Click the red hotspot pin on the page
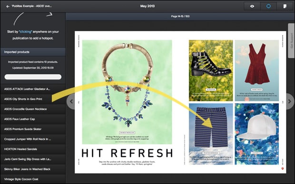 [x=283, y=169]
